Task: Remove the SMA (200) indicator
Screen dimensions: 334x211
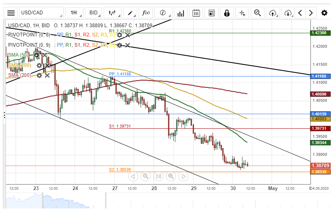Action: tap(47, 75)
